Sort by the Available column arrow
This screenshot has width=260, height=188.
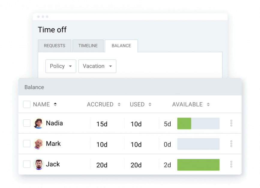coord(208,104)
